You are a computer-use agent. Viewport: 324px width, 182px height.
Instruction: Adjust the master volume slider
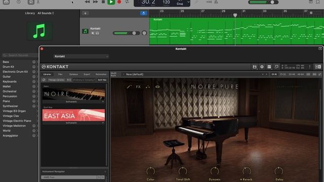(x=263, y=2)
